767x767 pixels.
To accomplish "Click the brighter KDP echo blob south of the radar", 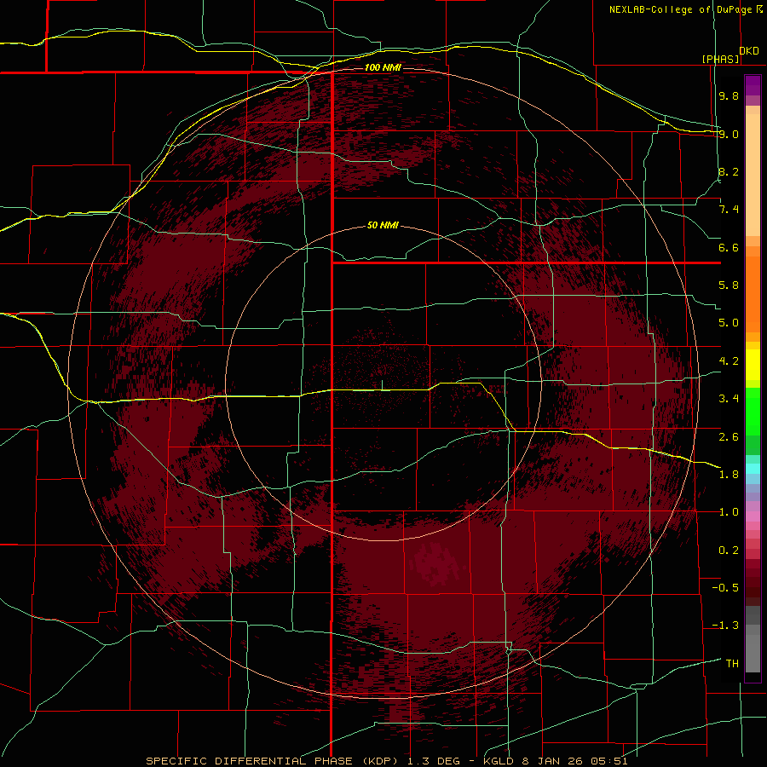I will (x=435, y=564).
